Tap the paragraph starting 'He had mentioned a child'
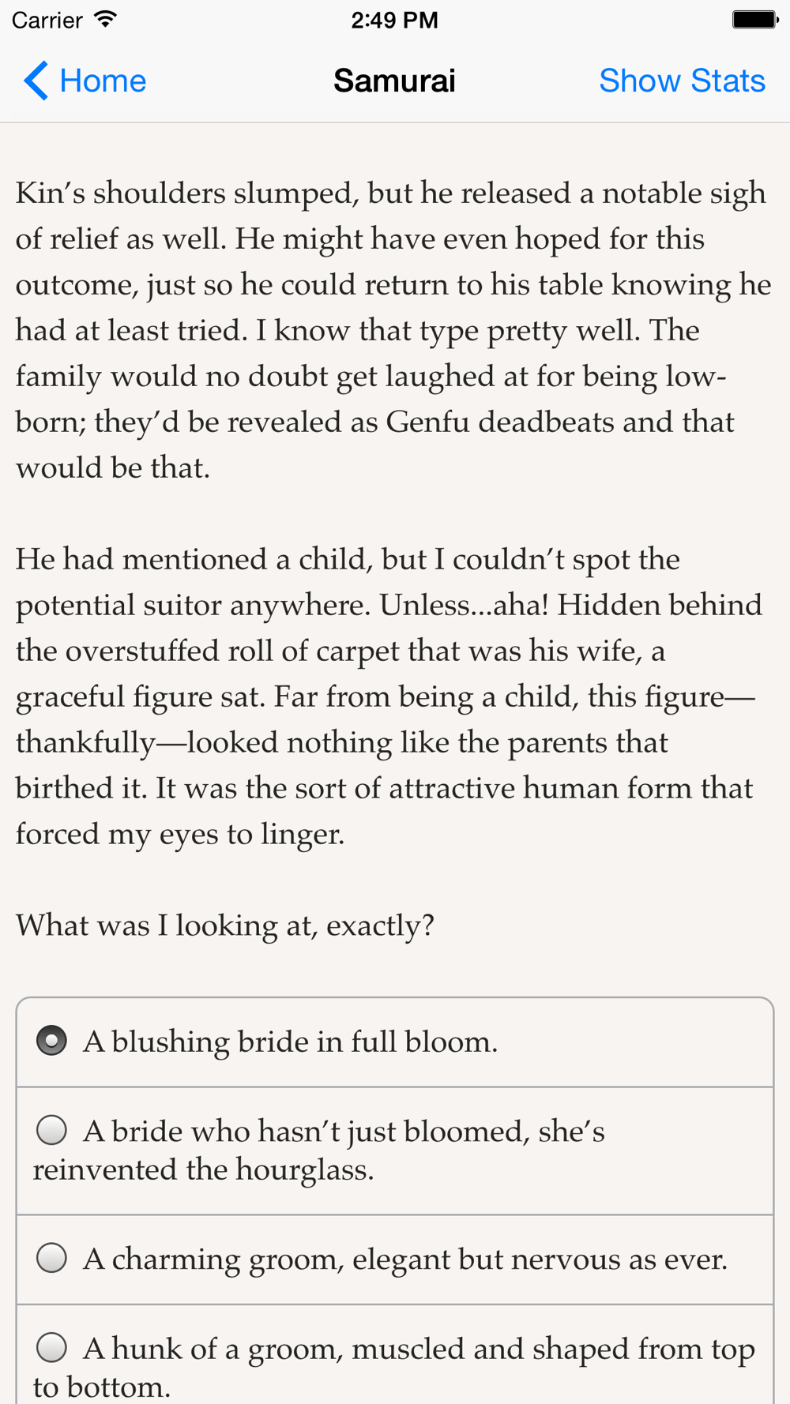The width and height of the screenshot is (790, 1404). coord(389,696)
